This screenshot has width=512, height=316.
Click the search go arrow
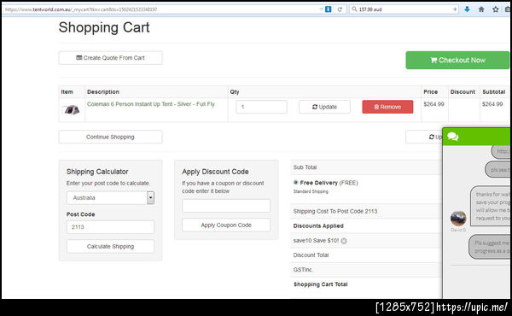(x=455, y=9)
